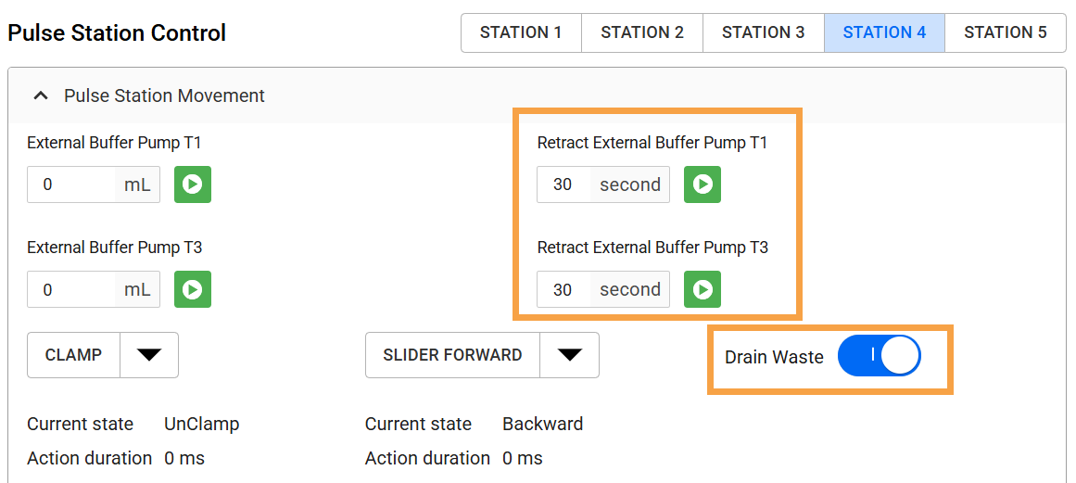Collapse the Pulse Station Movement section
1076x483 pixels.
[x=41, y=95]
